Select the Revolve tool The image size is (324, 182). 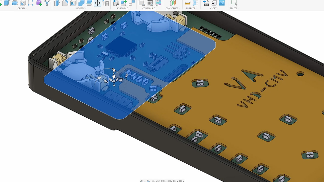pyautogui.click(x=15, y=3)
